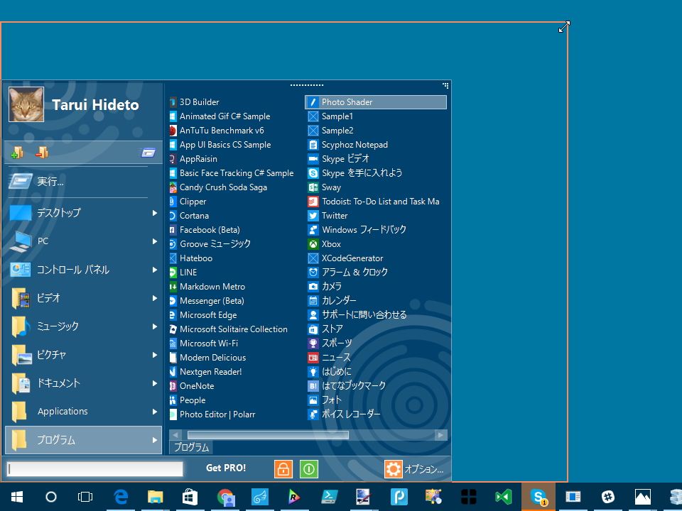Launch the カメラ app
Image resolution: width=682 pixels, height=511 pixels.
325,287
